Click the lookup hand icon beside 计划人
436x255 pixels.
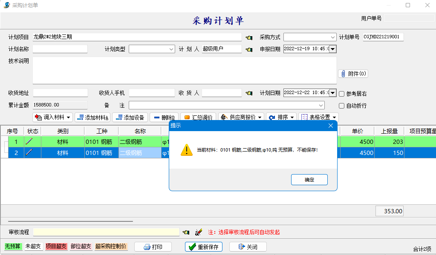(249, 49)
